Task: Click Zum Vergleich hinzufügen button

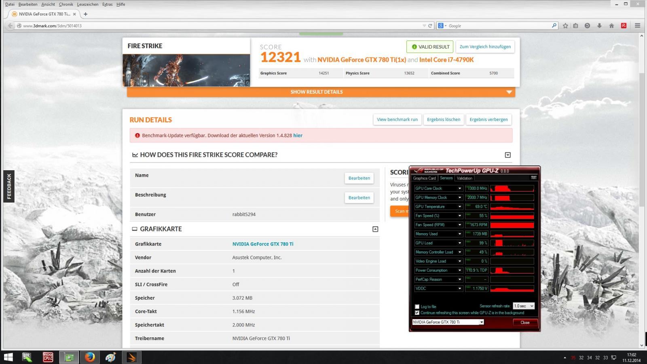Action: click(x=485, y=47)
